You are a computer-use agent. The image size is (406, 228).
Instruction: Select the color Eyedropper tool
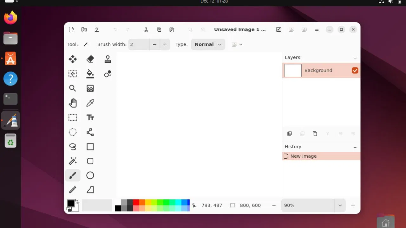[90, 103]
